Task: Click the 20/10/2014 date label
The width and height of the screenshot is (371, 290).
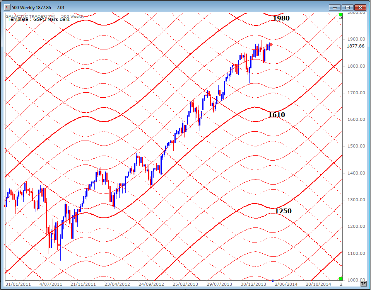Action: coord(318,283)
